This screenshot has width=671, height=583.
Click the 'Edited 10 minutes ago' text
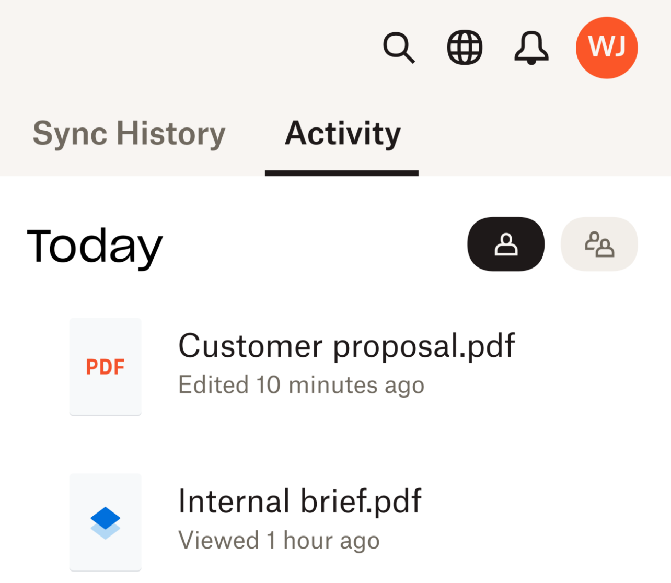[x=301, y=386]
